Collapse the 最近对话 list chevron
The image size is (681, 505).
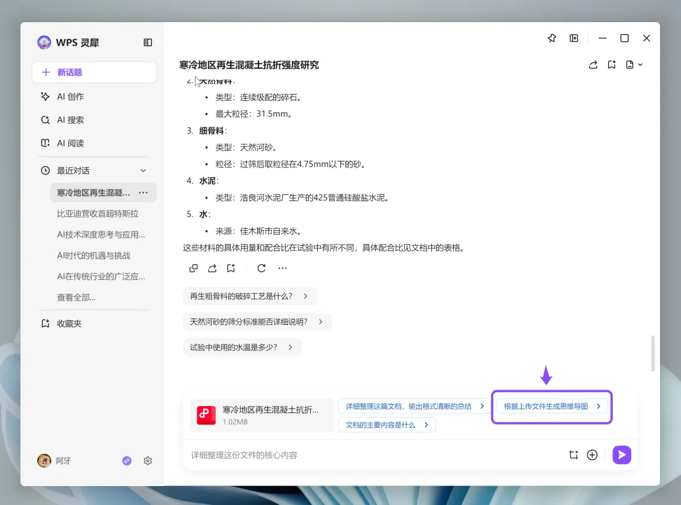[143, 171]
